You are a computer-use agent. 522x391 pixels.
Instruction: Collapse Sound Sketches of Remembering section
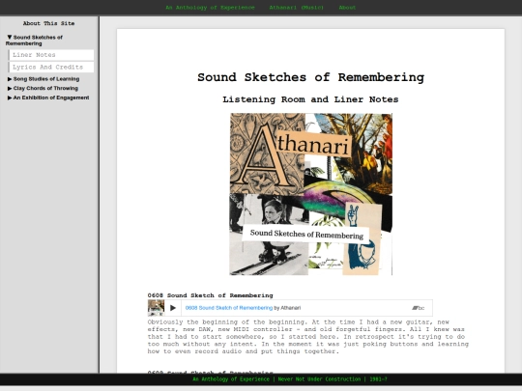(x=34, y=41)
